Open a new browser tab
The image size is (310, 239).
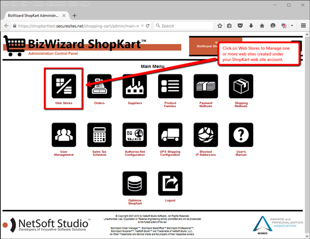[x=75, y=15]
